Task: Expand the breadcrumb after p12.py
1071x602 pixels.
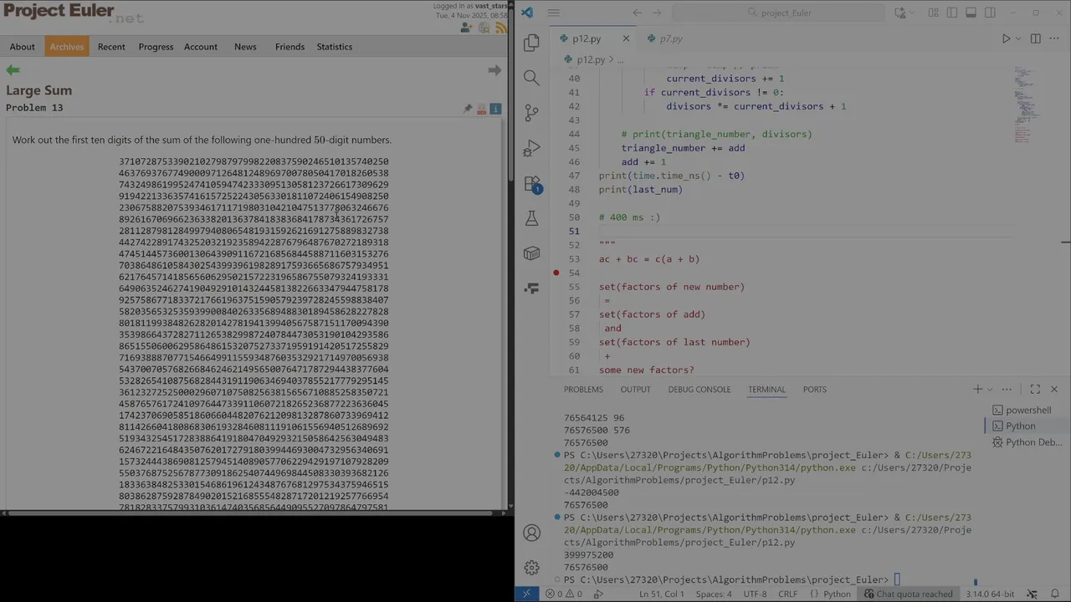Action: 621,59
